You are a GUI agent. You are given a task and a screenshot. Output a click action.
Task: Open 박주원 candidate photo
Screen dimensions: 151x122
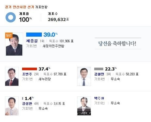click(84, 106)
